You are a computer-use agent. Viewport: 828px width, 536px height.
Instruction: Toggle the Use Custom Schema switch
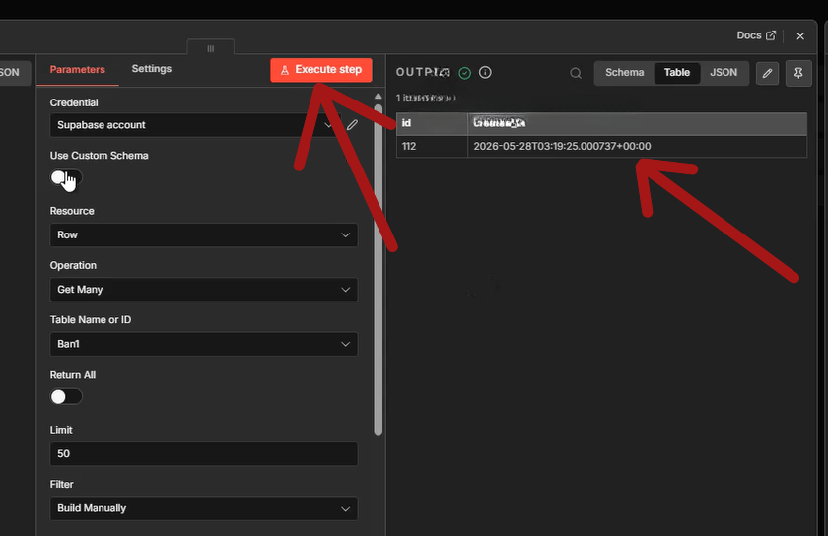coord(66,178)
